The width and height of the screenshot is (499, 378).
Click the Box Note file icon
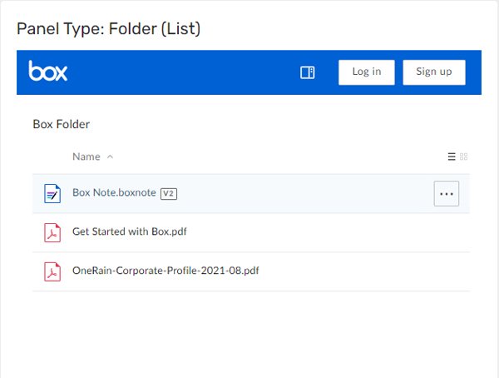52,193
